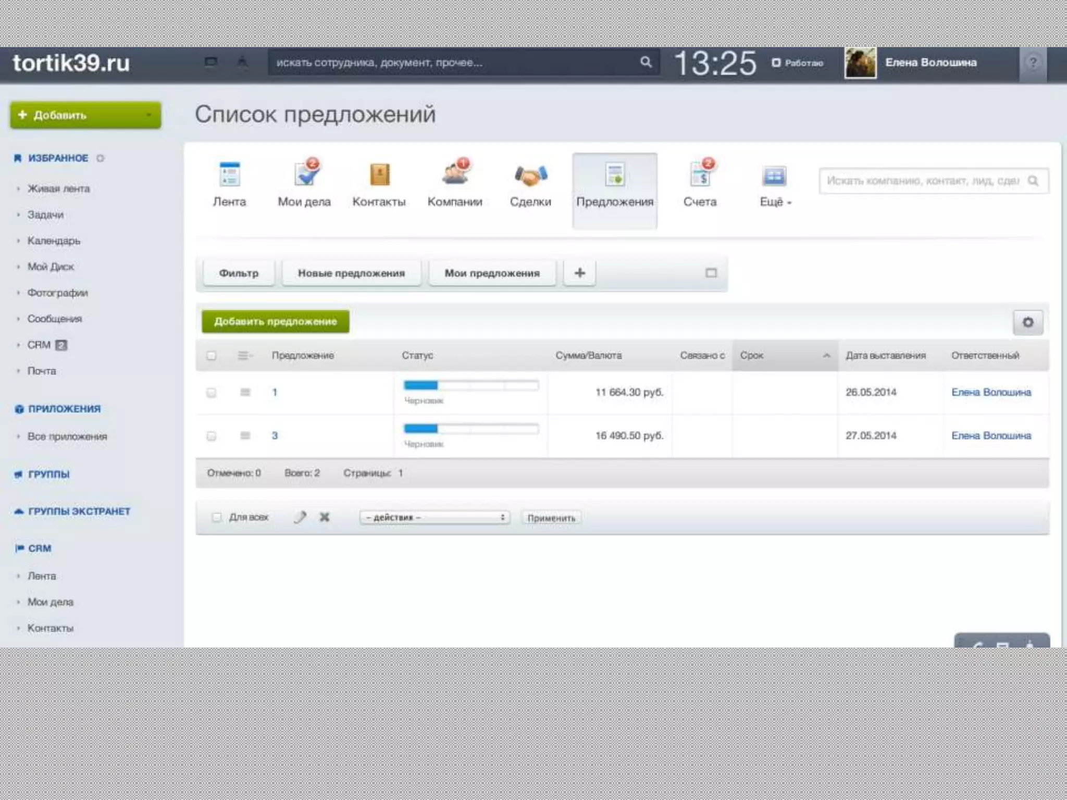Check the checkbox for proposal 1

[x=211, y=393]
